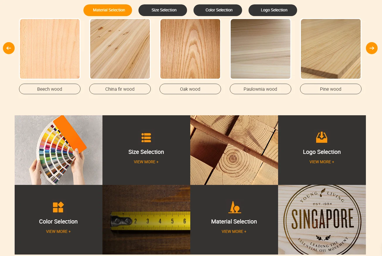This screenshot has width=382, height=256.
Task: Select the China fir wood texture thumbnail
Action: pyautogui.click(x=120, y=49)
